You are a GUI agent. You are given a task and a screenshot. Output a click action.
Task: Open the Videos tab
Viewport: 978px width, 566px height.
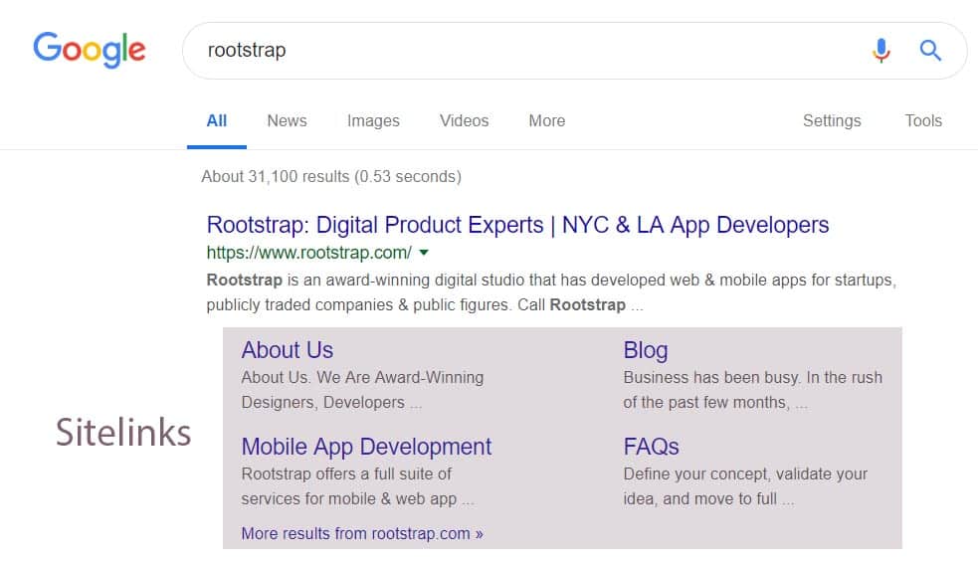coord(464,121)
